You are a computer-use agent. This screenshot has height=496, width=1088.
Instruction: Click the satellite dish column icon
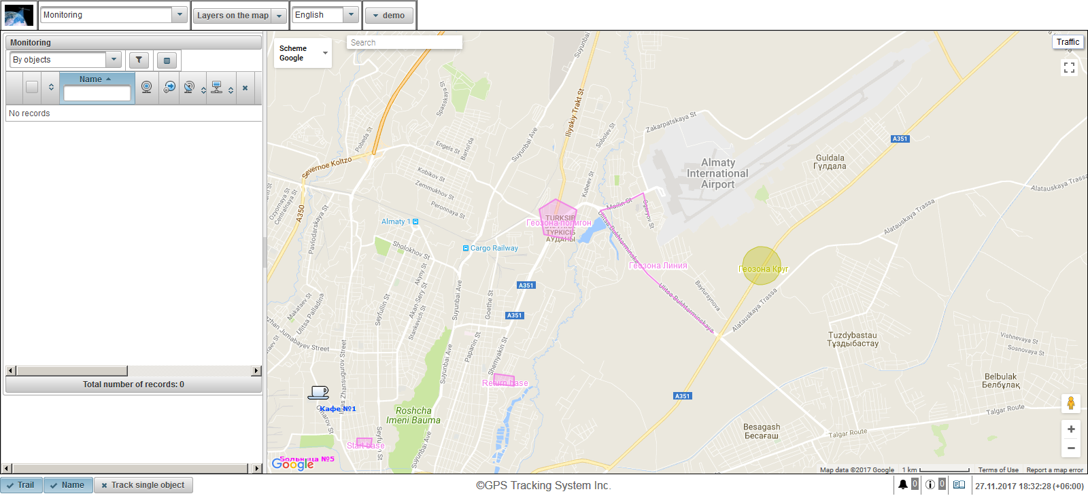point(189,87)
